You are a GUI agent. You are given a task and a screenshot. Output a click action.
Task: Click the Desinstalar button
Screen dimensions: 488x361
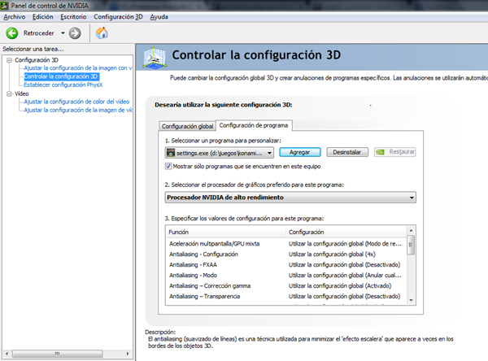coord(347,152)
